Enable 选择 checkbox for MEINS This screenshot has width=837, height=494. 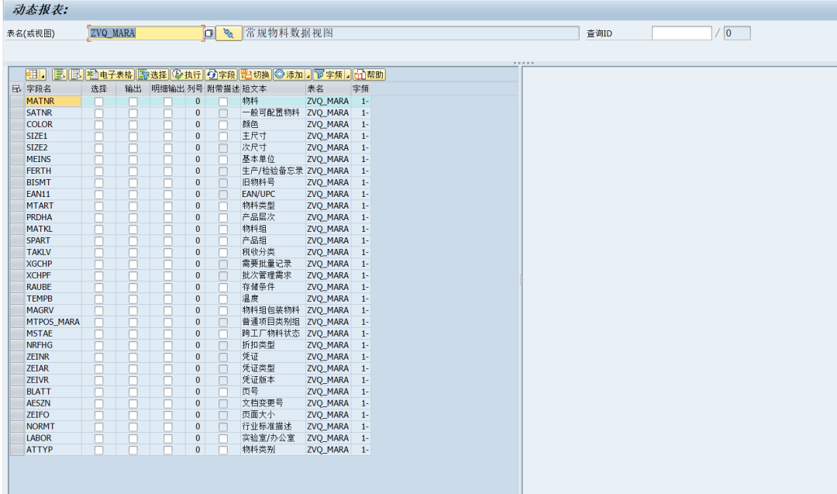click(98, 160)
